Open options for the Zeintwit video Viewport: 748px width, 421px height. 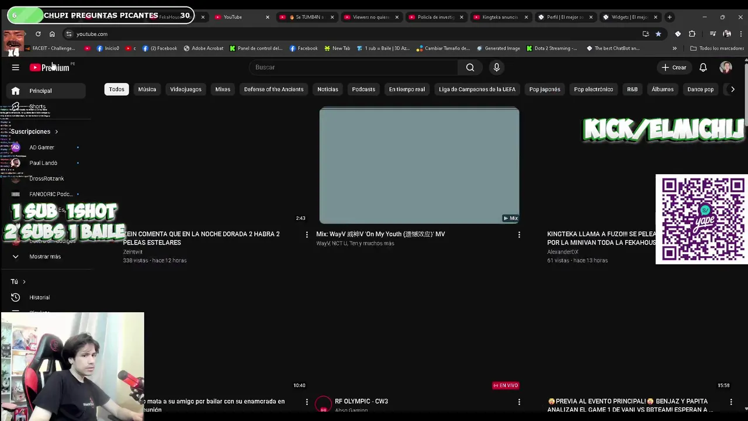(x=307, y=234)
